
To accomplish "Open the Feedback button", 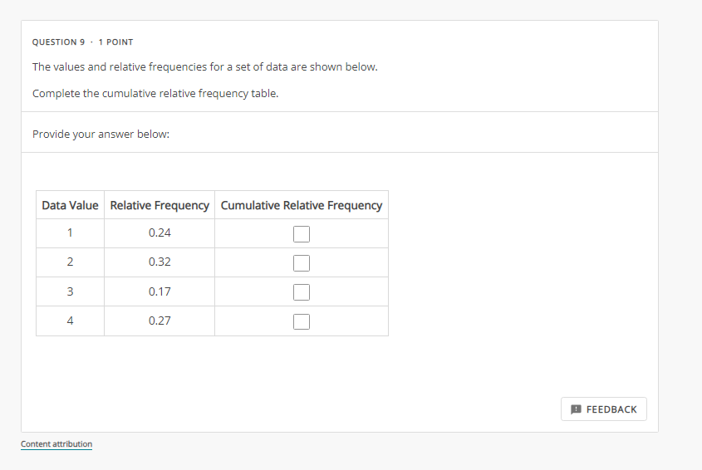I will [604, 409].
